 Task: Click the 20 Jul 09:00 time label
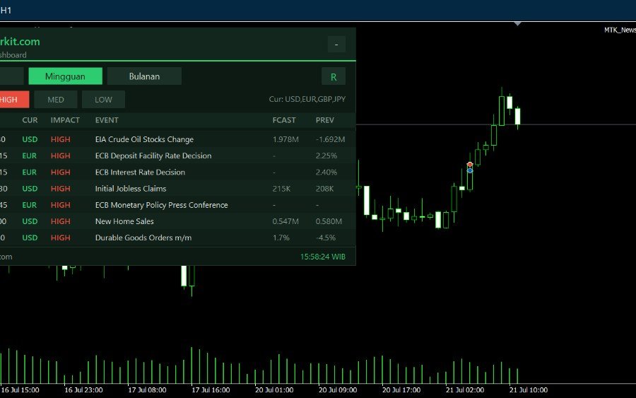[x=338, y=390]
